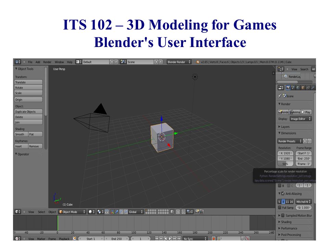This screenshot has width=329, height=247.
Task: Open the Constraints chain-link icon
Action: [x=308, y=87]
